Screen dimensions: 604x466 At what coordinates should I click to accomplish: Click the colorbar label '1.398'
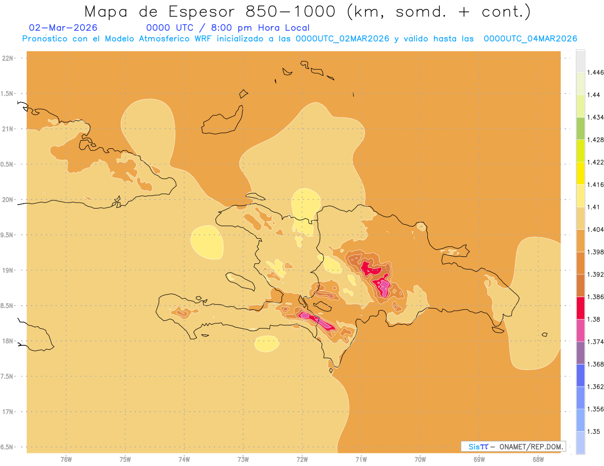pos(595,252)
